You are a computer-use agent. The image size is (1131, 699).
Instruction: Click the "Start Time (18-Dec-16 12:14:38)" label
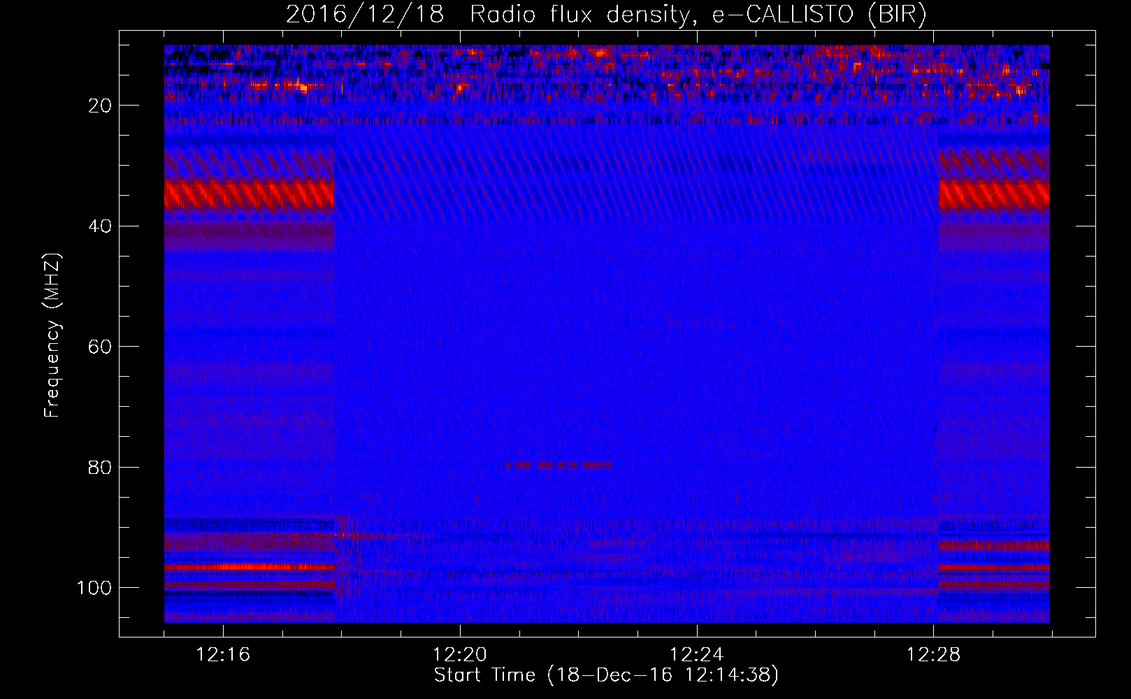tap(606, 675)
